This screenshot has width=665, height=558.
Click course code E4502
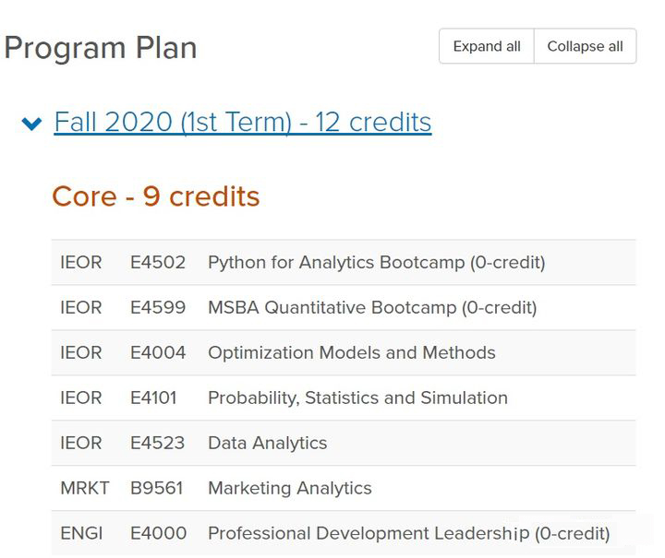[158, 263]
